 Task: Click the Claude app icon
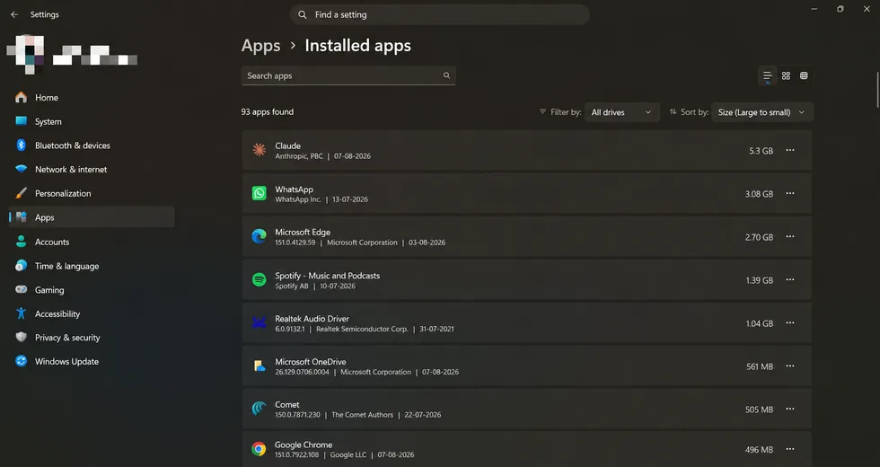[x=259, y=150]
